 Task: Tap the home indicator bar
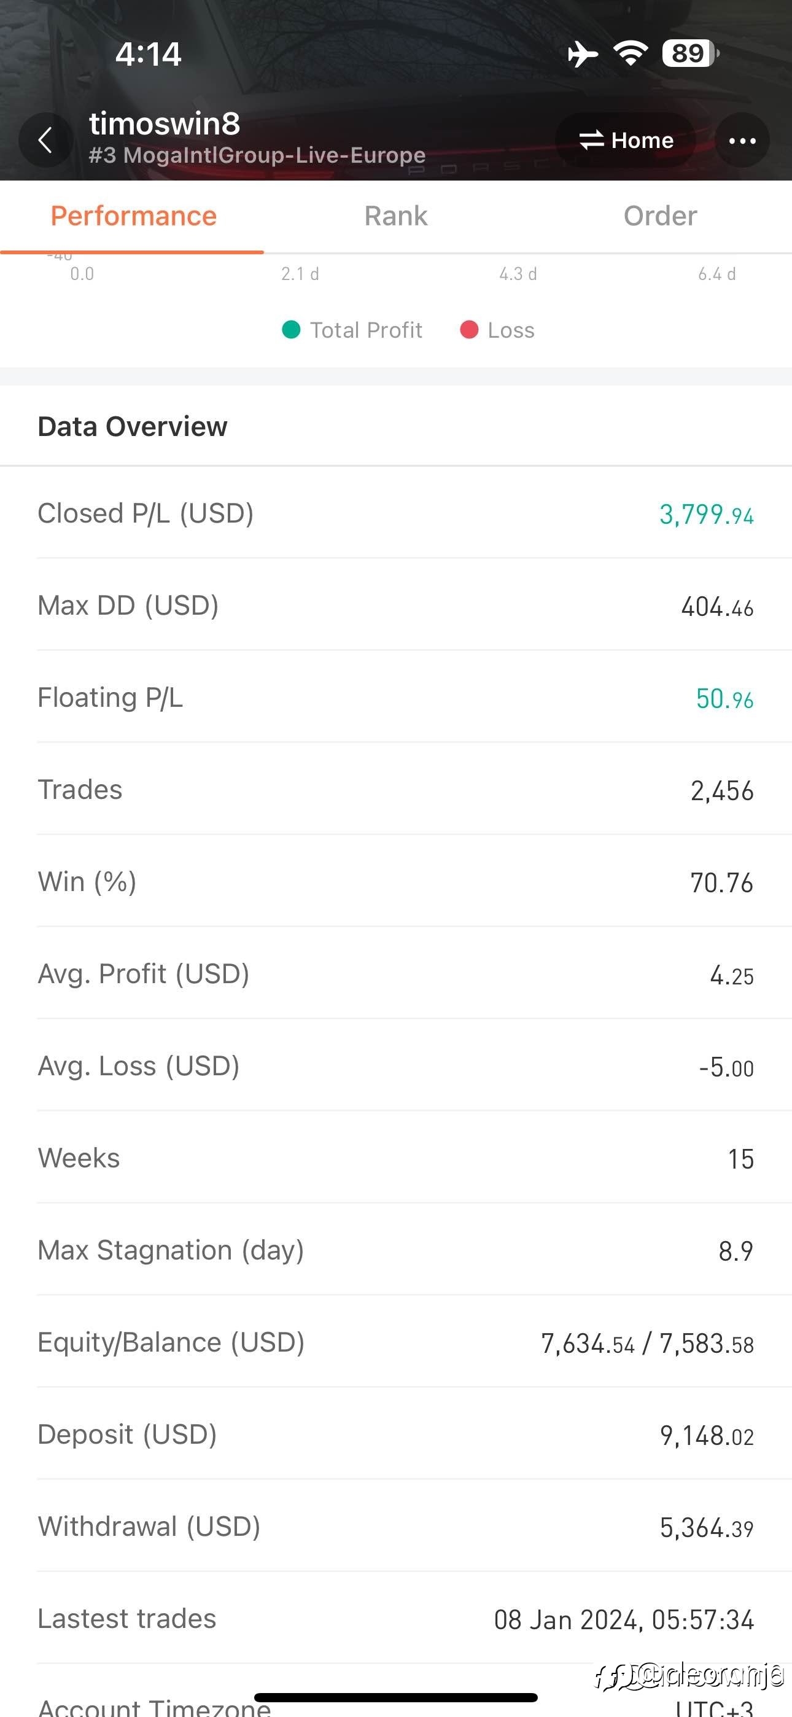click(x=396, y=1697)
